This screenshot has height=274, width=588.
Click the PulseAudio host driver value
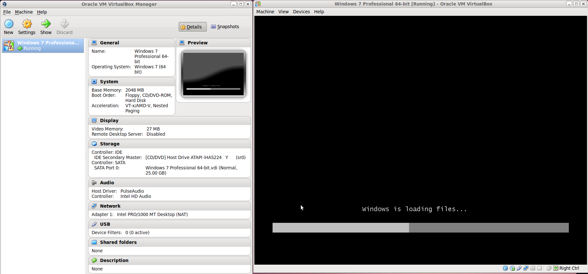point(132,191)
